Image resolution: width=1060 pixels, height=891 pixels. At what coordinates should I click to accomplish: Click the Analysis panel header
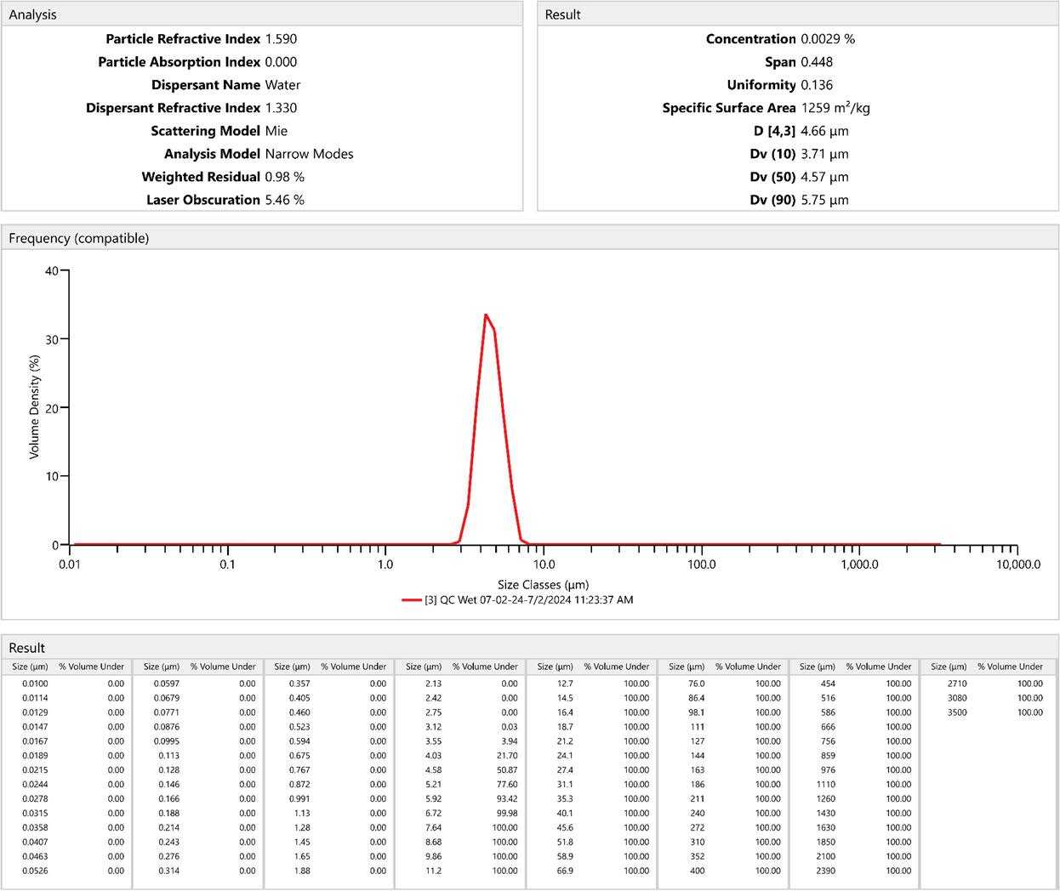click(x=32, y=14)
